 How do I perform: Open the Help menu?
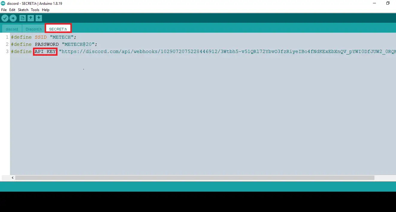pyautogui.click(x=46, y=10)
